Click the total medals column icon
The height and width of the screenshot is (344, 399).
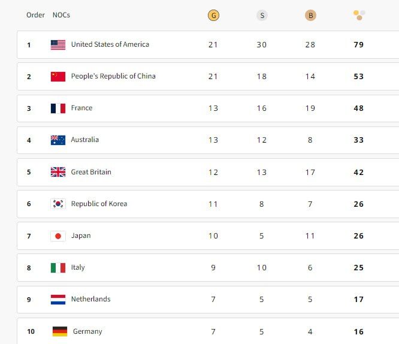click(x=358, y=15)
